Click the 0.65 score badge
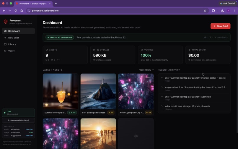Screen dimensions: 238x149 [x=111, y=113]
